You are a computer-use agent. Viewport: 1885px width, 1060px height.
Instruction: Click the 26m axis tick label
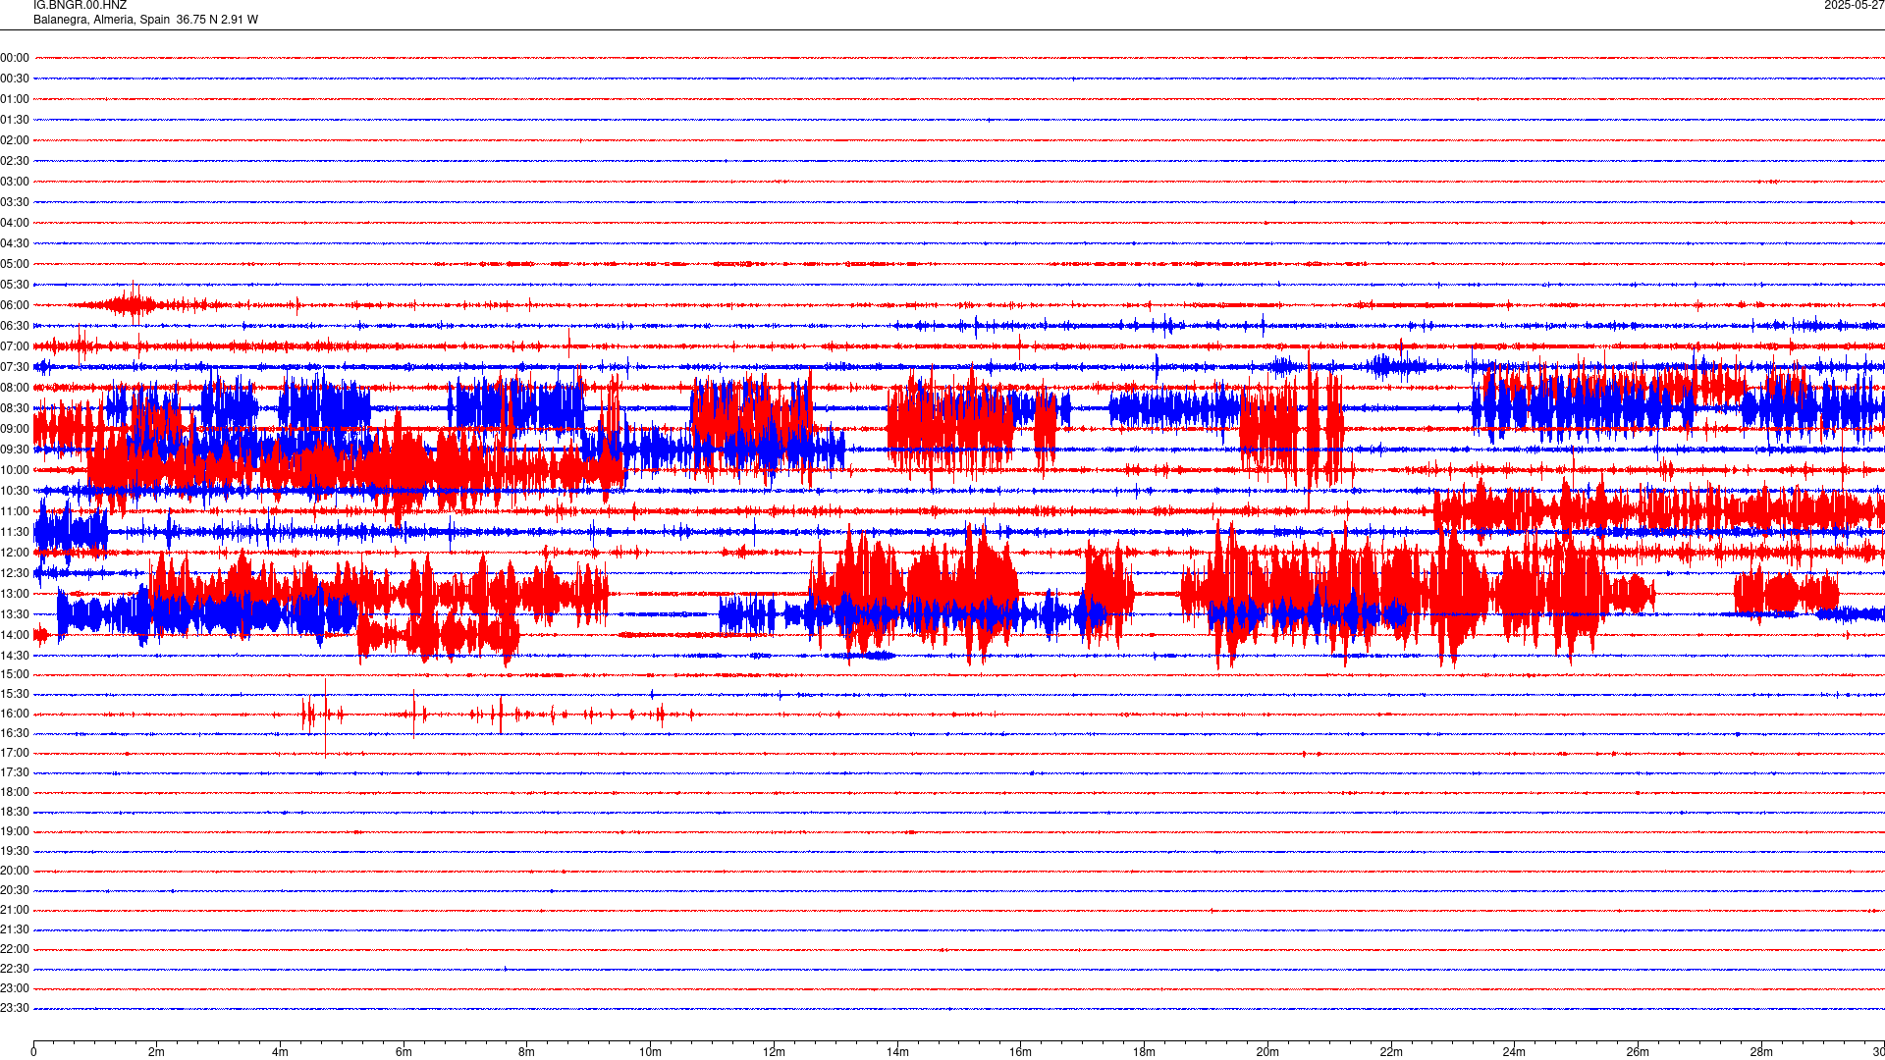point(1638,1052)
